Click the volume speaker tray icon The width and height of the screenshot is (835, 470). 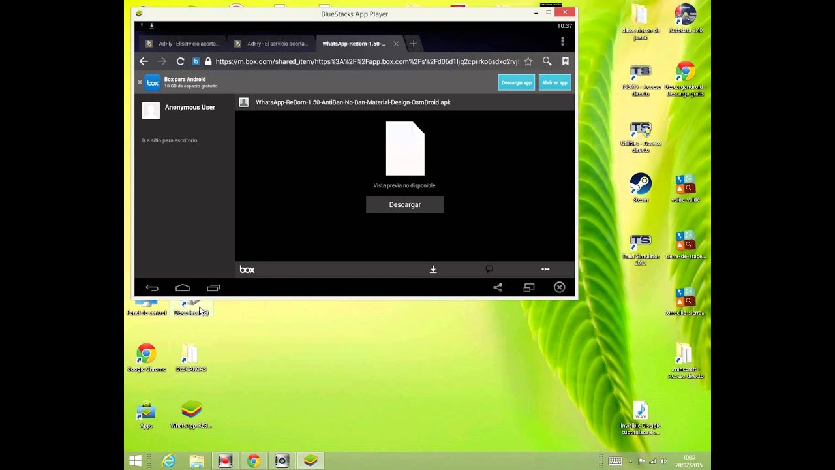pos(664,461)
